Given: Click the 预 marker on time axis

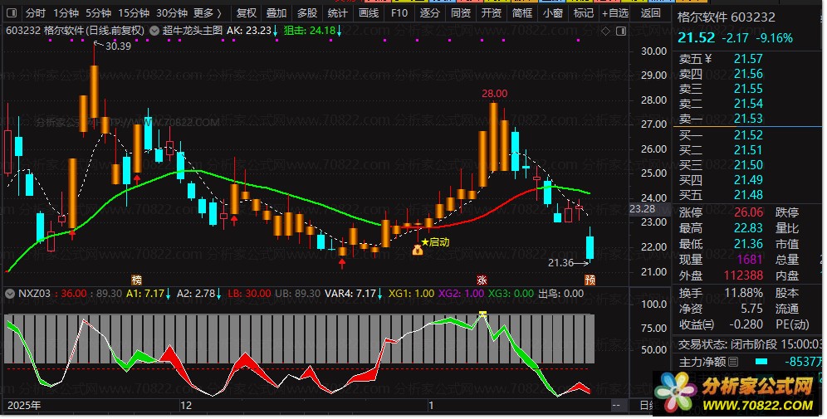Looking at the screenshot, I should coord(590,280).
